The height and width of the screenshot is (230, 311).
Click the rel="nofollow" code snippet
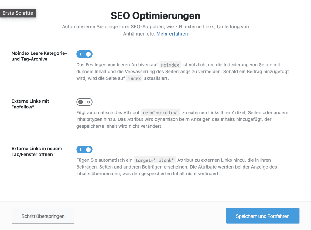point(161,113)
